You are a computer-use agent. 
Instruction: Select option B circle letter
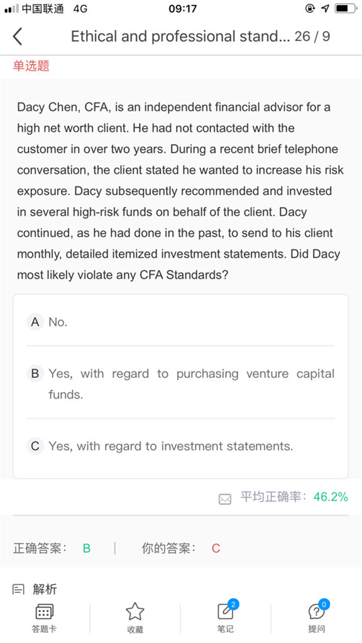35,374
